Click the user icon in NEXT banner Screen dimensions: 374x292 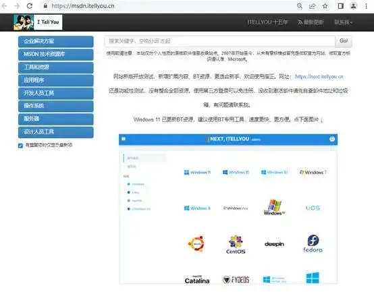(x=332, y=139)
